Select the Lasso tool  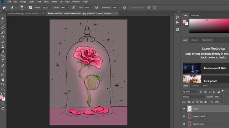3,28
